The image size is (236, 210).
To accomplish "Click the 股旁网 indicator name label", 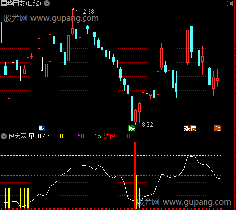I will click(17, 136).
